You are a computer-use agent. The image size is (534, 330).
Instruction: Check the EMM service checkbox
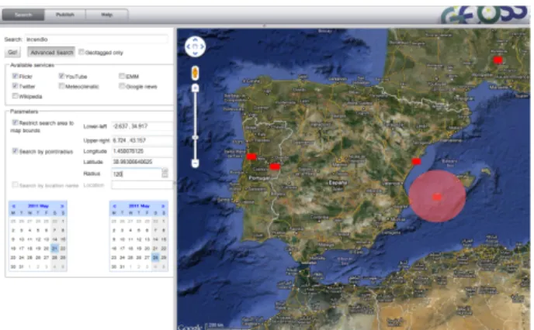(122, 75)
